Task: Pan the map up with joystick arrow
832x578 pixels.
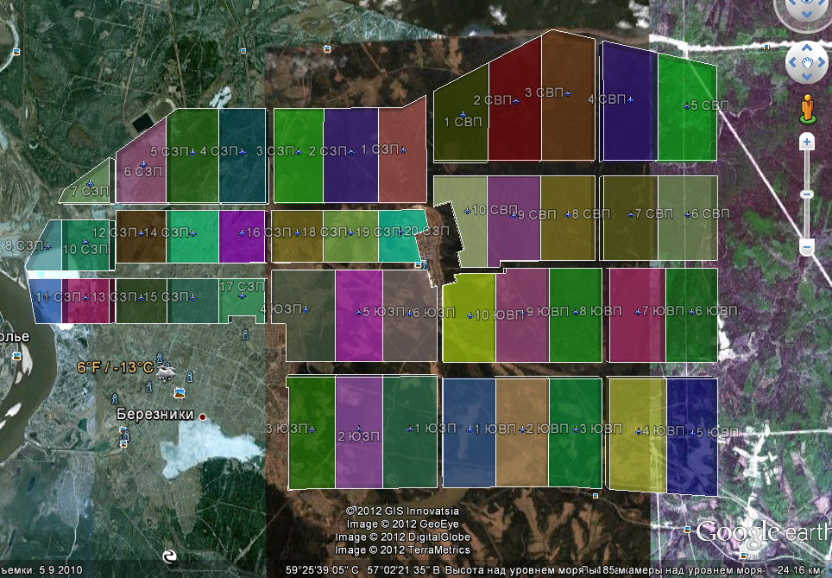Action: click(x=807, y=48)
